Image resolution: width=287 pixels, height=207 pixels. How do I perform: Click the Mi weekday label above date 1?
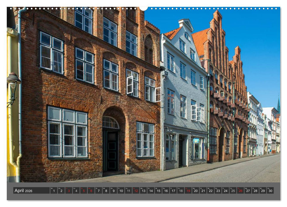pos(51,189)
